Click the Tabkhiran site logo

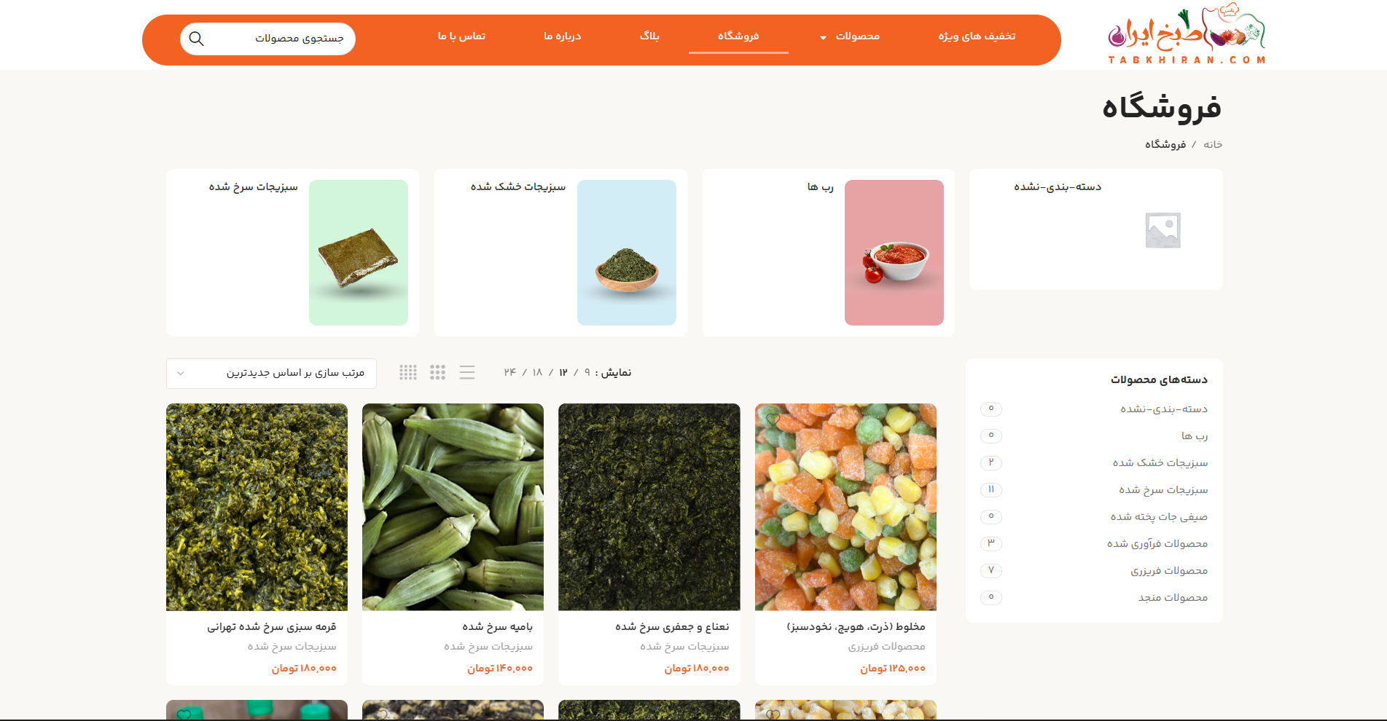point(1187,34)
